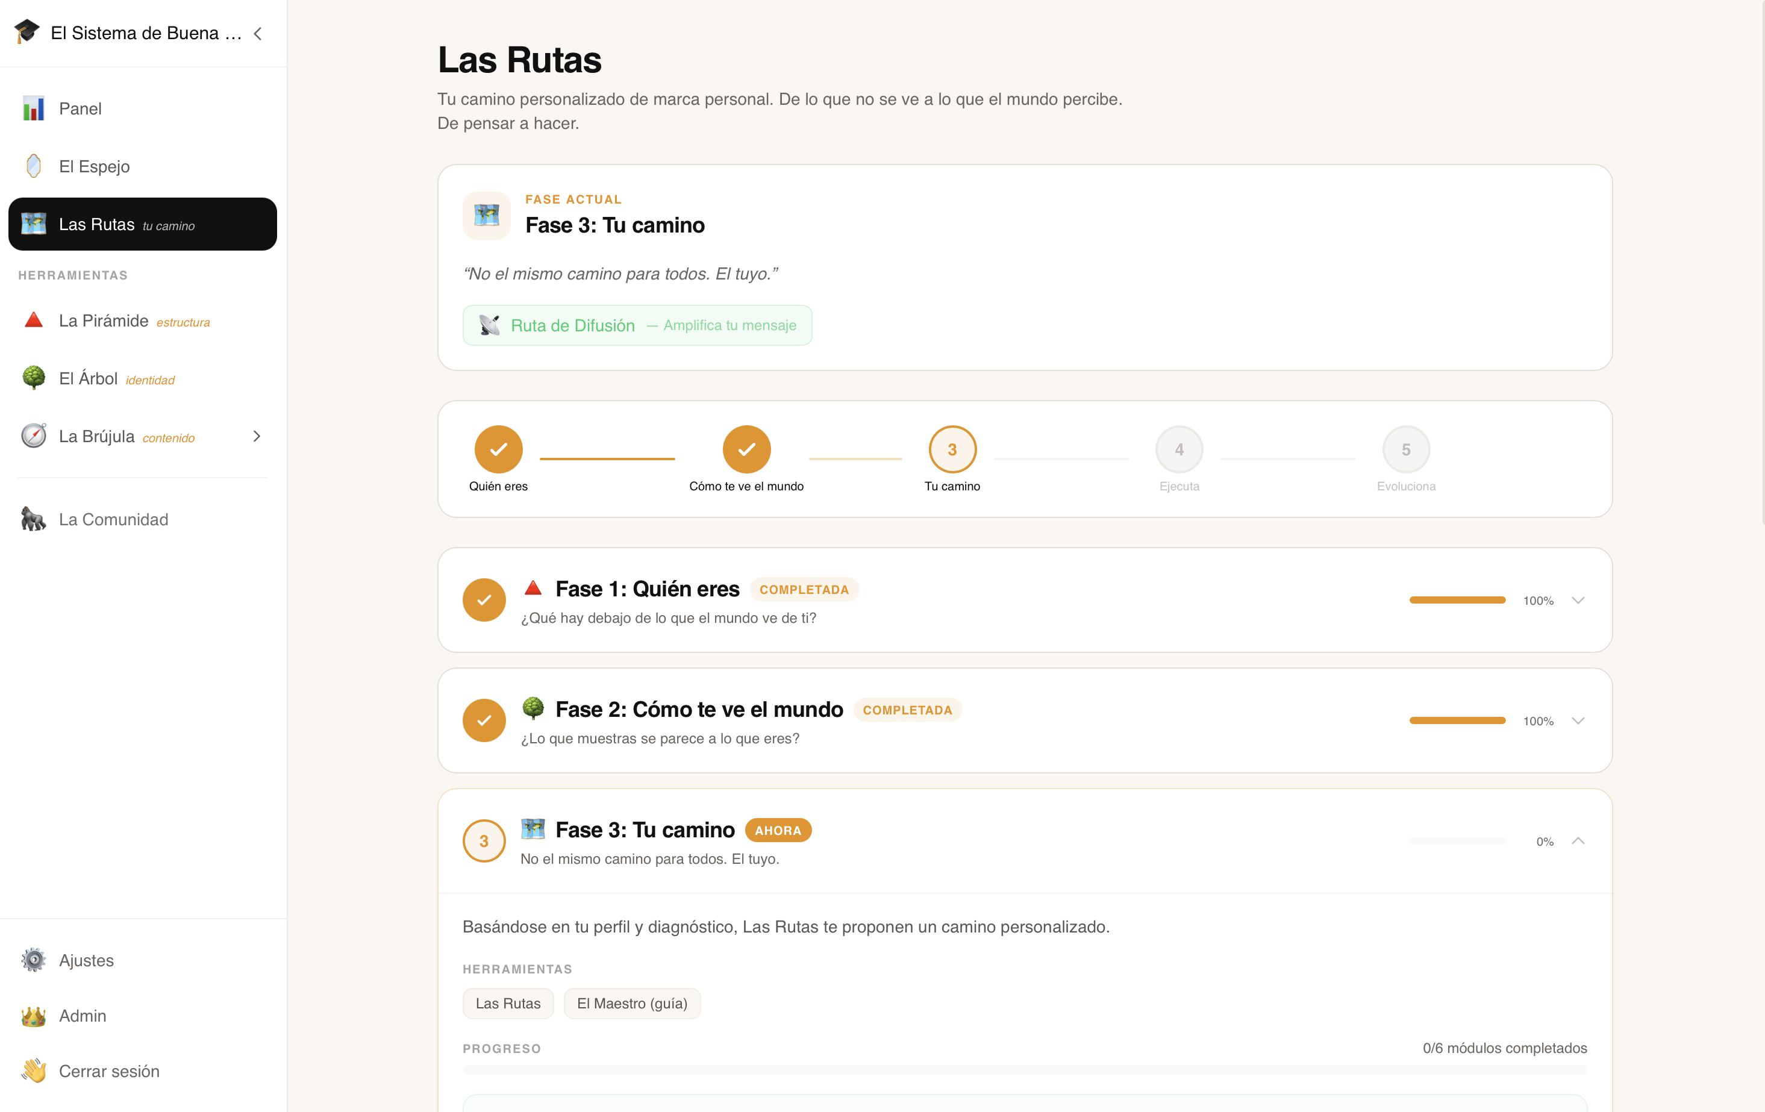Click the Fase 2: Cómo te ve el mundo title

point(699,709)
